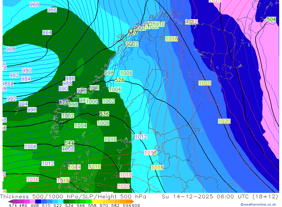Image resolution: width=282 pixels, height=207 pixels.
Task: Select the 504 height contour label
Action: pyautogui.click(x=271, y=19)
